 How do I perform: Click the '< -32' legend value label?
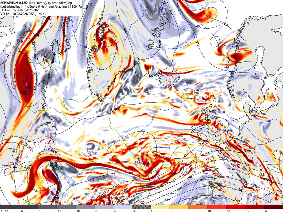[x=4, y=211]
